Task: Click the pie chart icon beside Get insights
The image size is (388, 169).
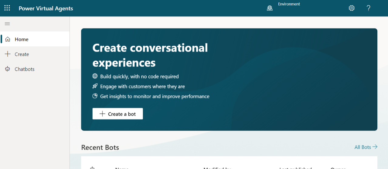Action: click(95, 96)
